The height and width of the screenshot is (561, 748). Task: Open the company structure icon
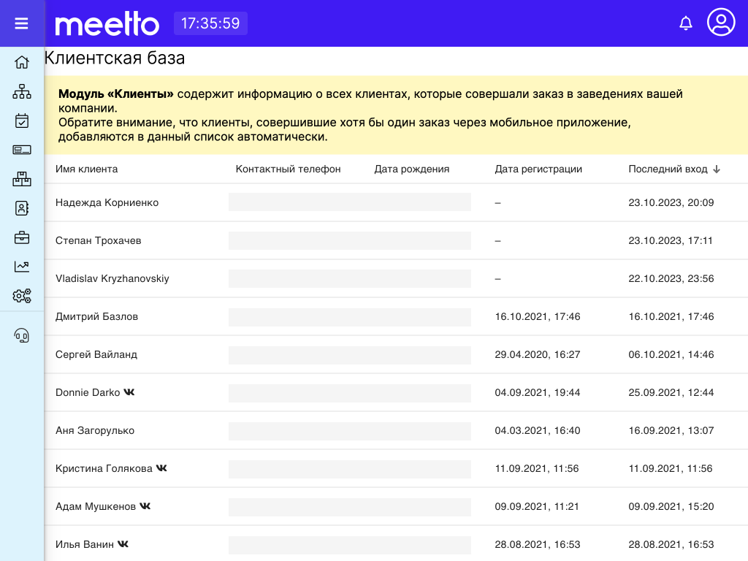(x=22, y=91)
